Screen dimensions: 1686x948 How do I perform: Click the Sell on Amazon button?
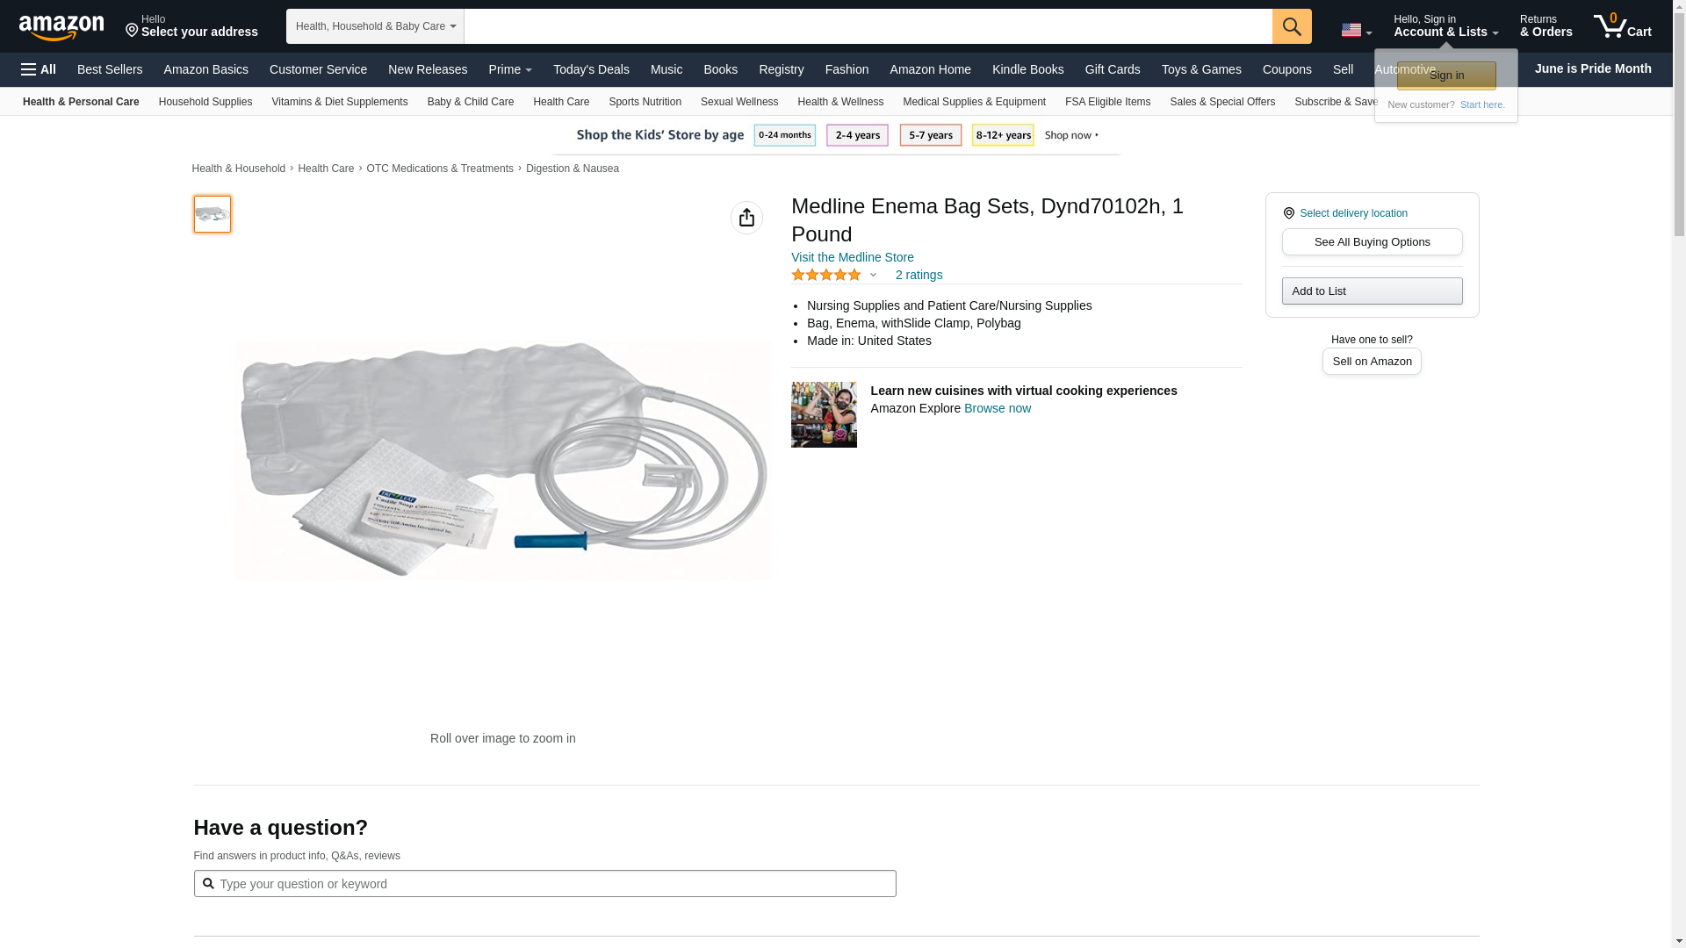(x=1372, y=362)
